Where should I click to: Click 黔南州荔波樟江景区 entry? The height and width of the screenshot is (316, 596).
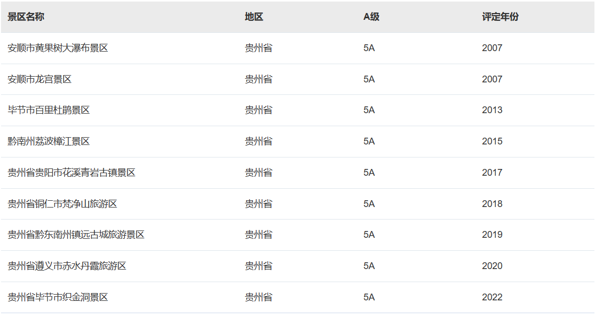pos(48,141)
